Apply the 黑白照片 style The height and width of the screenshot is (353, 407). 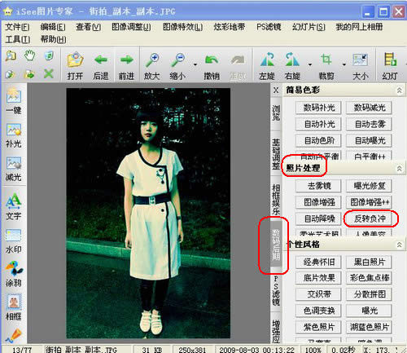tap(369, 262)
